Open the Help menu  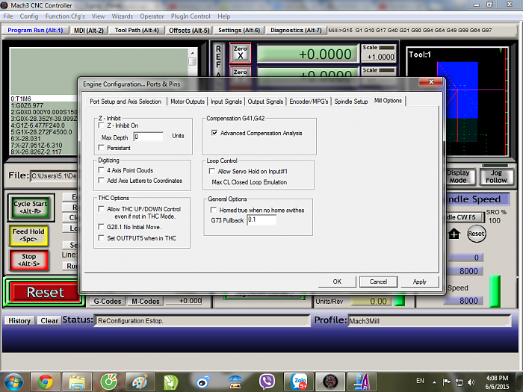tap(224, 16)
